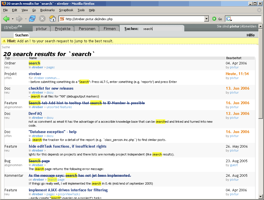Open the Help menu

click(x=92, y=10)
